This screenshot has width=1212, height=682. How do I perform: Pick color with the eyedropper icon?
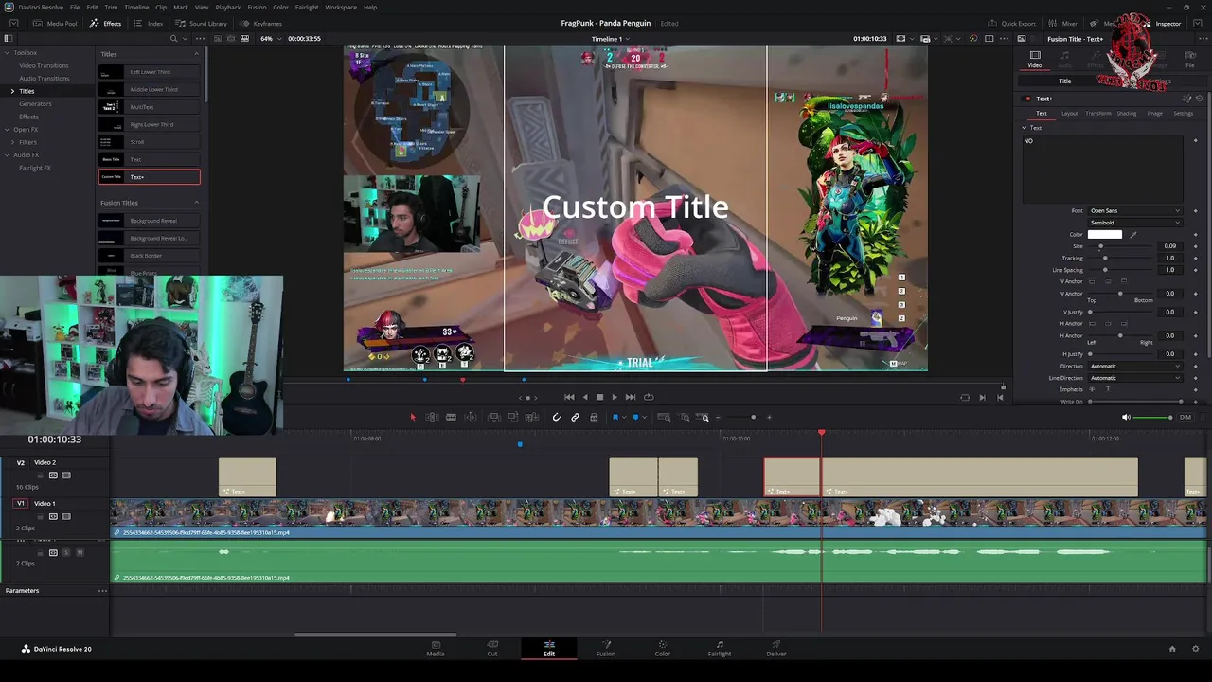tap(1132, 235)
